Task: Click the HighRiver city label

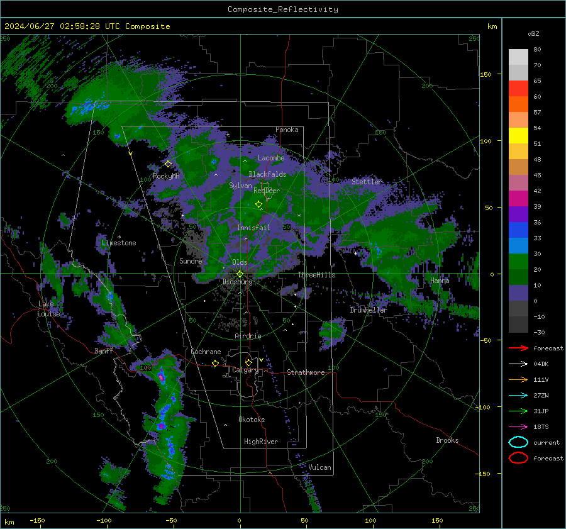Action: [x=261, y=442]
